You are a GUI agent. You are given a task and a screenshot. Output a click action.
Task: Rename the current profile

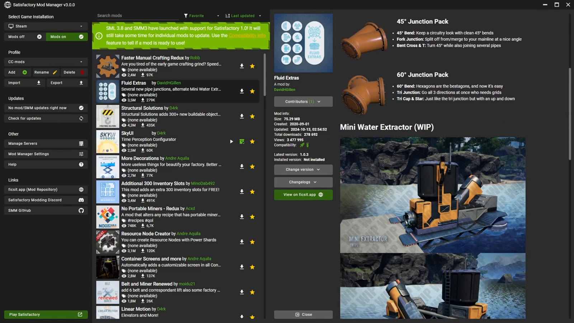(x=46, y=72)
